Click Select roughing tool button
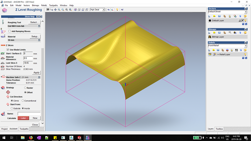Screen dimensions: 251x141 (35, 22)
